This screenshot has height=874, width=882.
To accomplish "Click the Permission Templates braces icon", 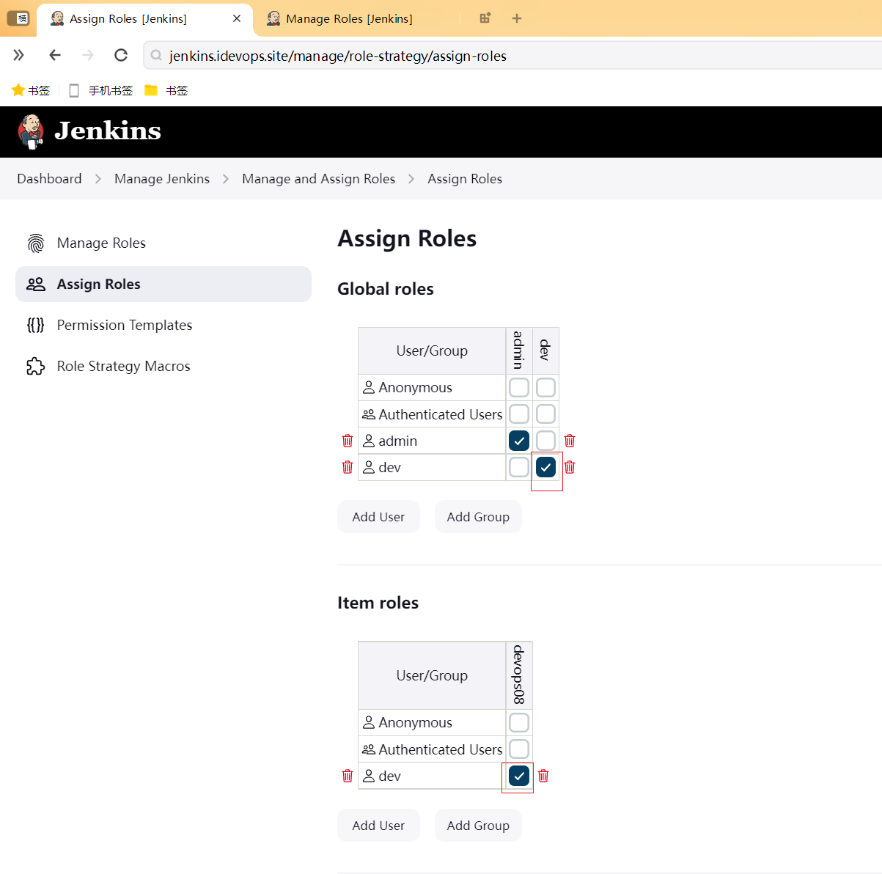I will [36, 325].
